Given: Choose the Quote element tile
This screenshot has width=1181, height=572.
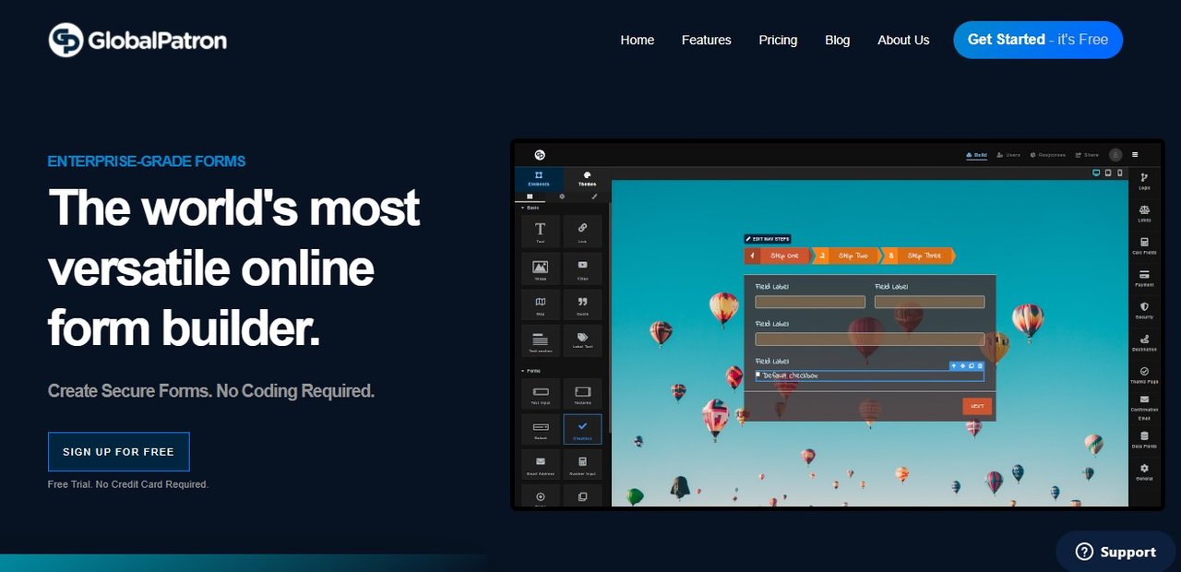Looking at the screenshot, I should coord(582,304).
